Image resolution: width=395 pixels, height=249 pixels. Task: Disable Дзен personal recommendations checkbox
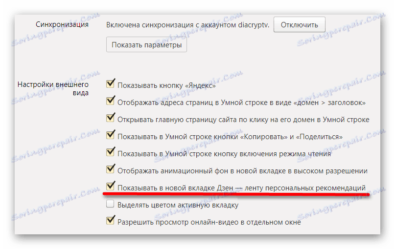pos(110,186)
